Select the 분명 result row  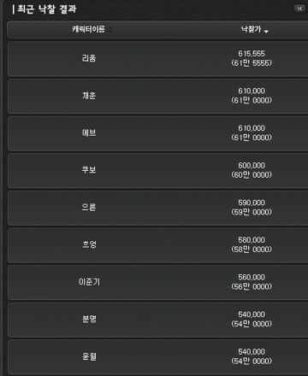pos(157,320)
